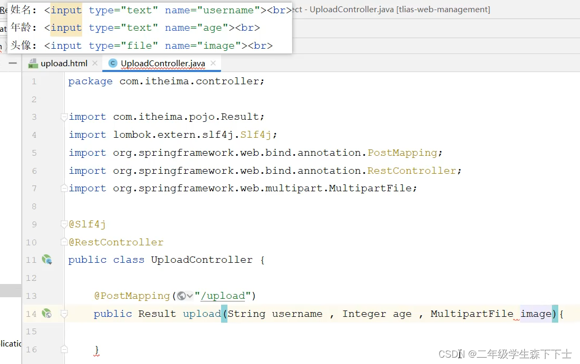
Task: Click Slf4j in the lombok import line
Action: [256, 135]
